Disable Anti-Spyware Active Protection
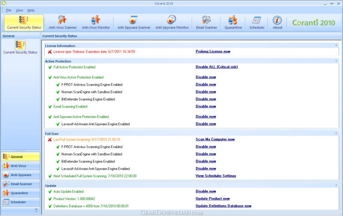Screen dimensions: 343x216 coord(206,117)
